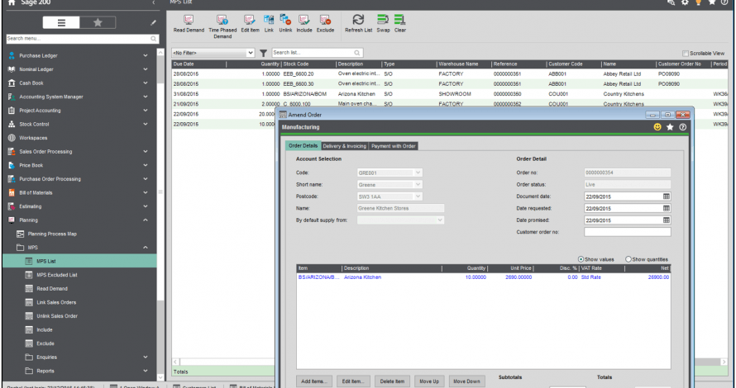Select the EEB_6600.20 row in MPS List
Screen dimensions: 736x388
click(450, 74)
